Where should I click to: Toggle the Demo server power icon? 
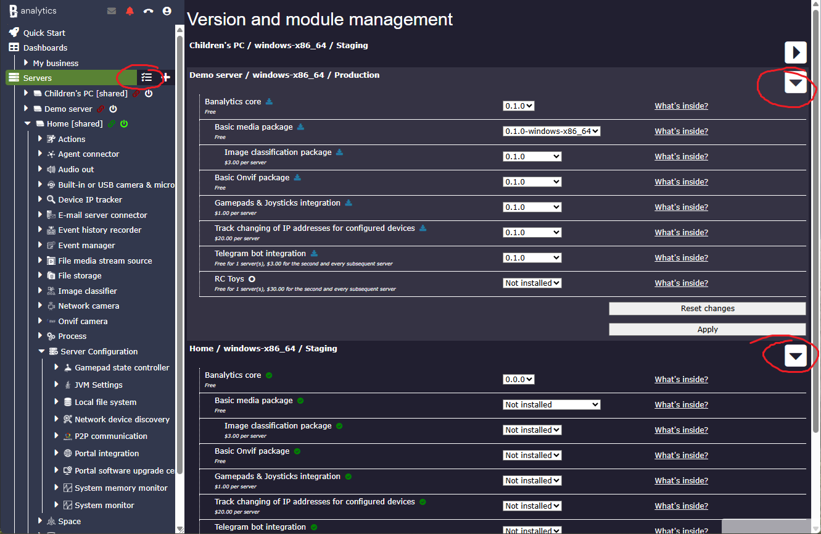pyautogui.click(x=113, y=109)
